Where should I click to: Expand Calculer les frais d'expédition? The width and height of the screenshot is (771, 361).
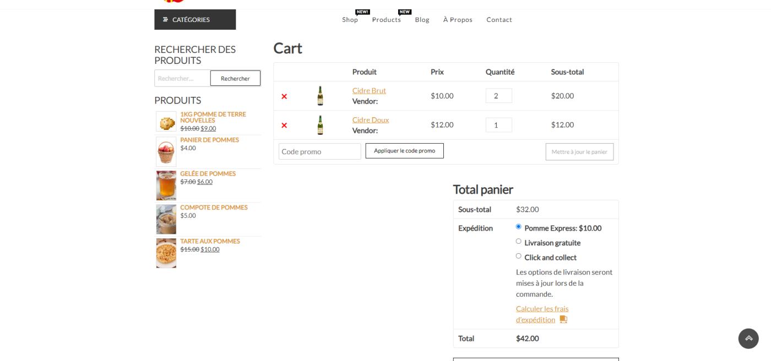tap(542, 309)
